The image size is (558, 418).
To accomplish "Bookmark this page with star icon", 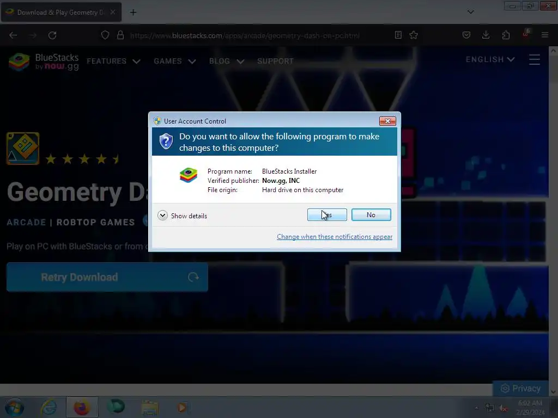I will point(414,35).
